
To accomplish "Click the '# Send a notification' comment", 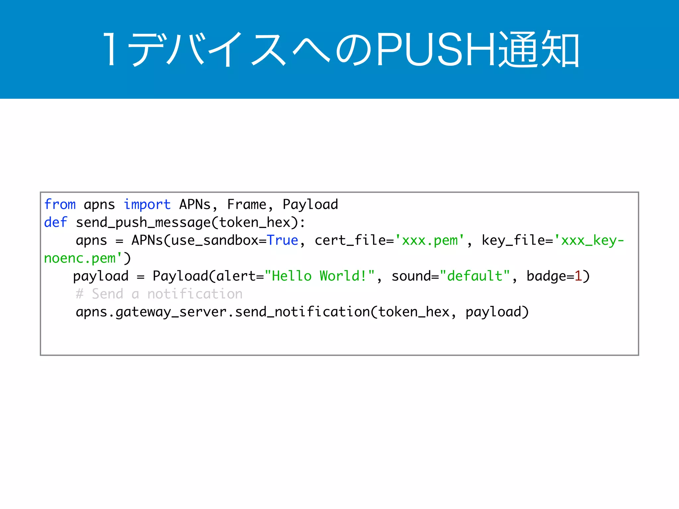I will (159, 294).
